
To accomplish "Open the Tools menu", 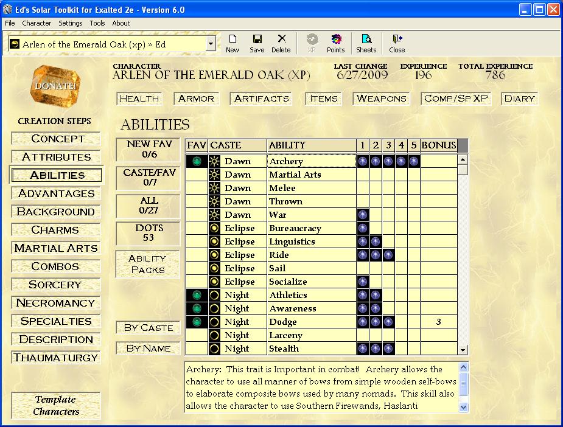I will click(97, 23).
